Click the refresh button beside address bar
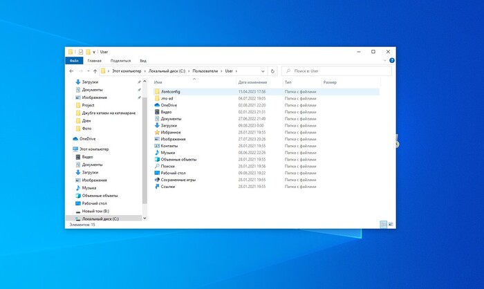 tap(273, 71)
